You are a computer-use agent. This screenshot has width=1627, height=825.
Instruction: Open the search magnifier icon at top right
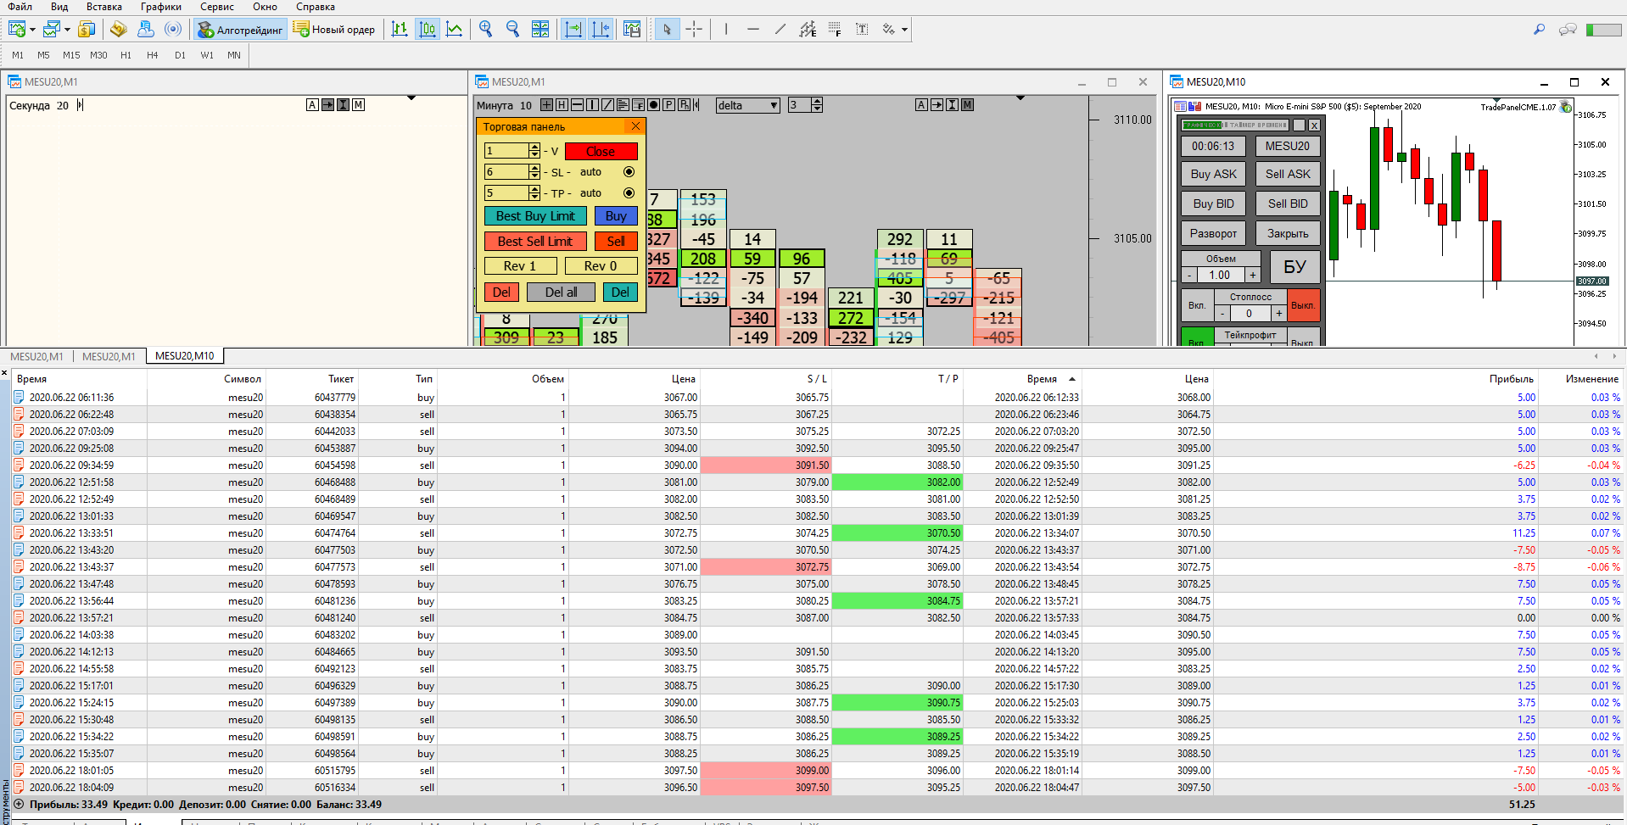[x=1539, y=30]
